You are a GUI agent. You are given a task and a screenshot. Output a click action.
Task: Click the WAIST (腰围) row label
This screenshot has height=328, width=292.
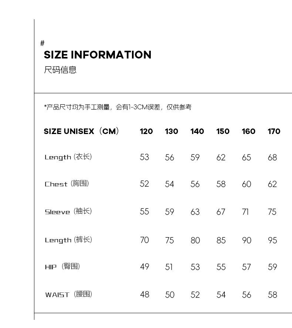tap(68, 294)
